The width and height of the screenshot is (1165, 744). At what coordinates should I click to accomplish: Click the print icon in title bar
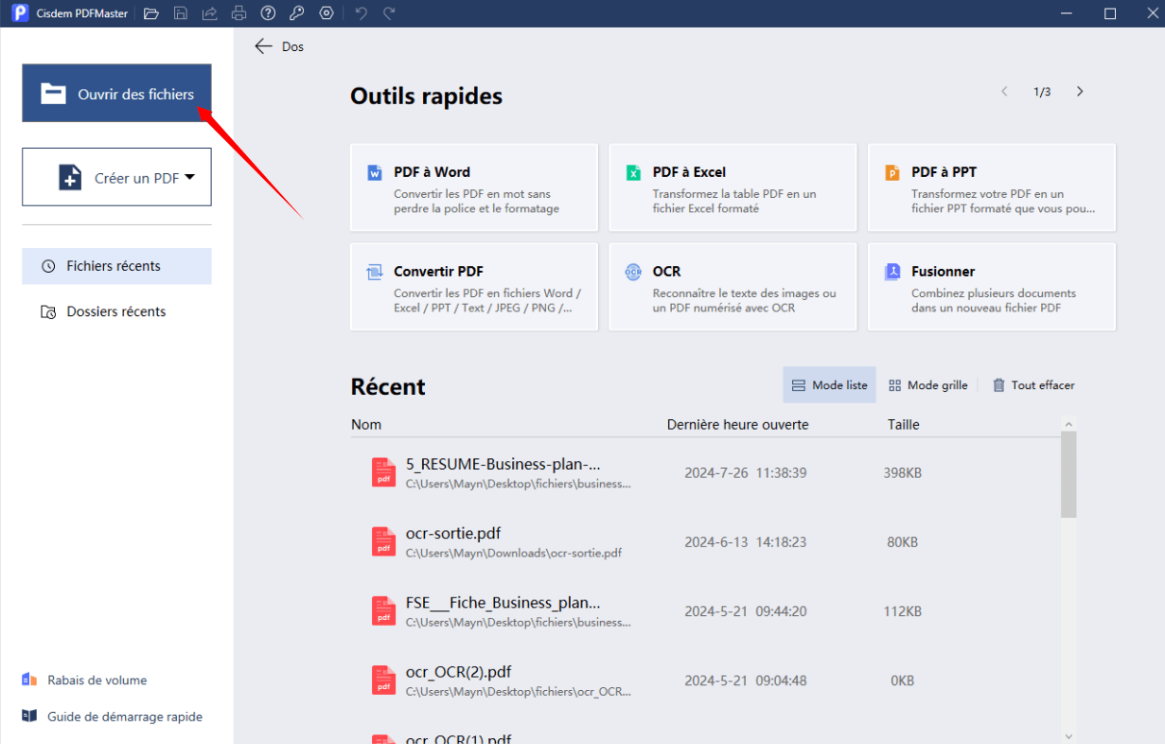coord(239,13)
